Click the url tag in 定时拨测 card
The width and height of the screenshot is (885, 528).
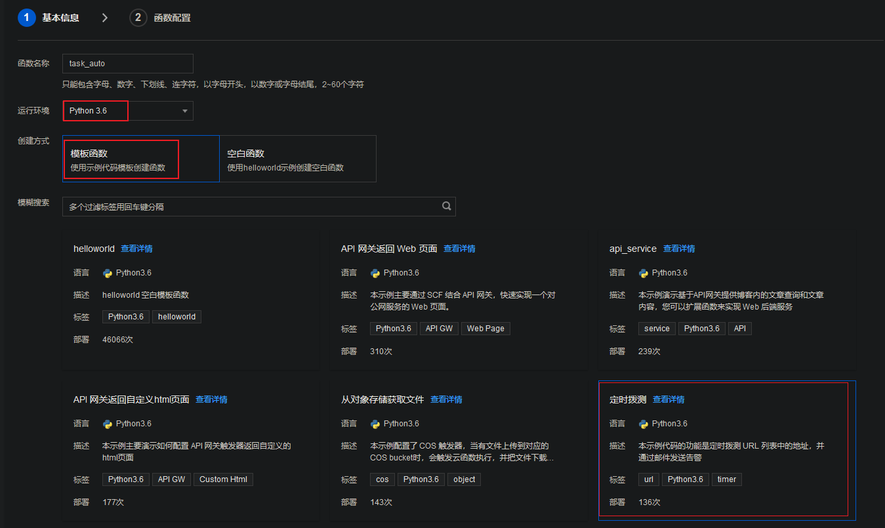click(649, 479)
